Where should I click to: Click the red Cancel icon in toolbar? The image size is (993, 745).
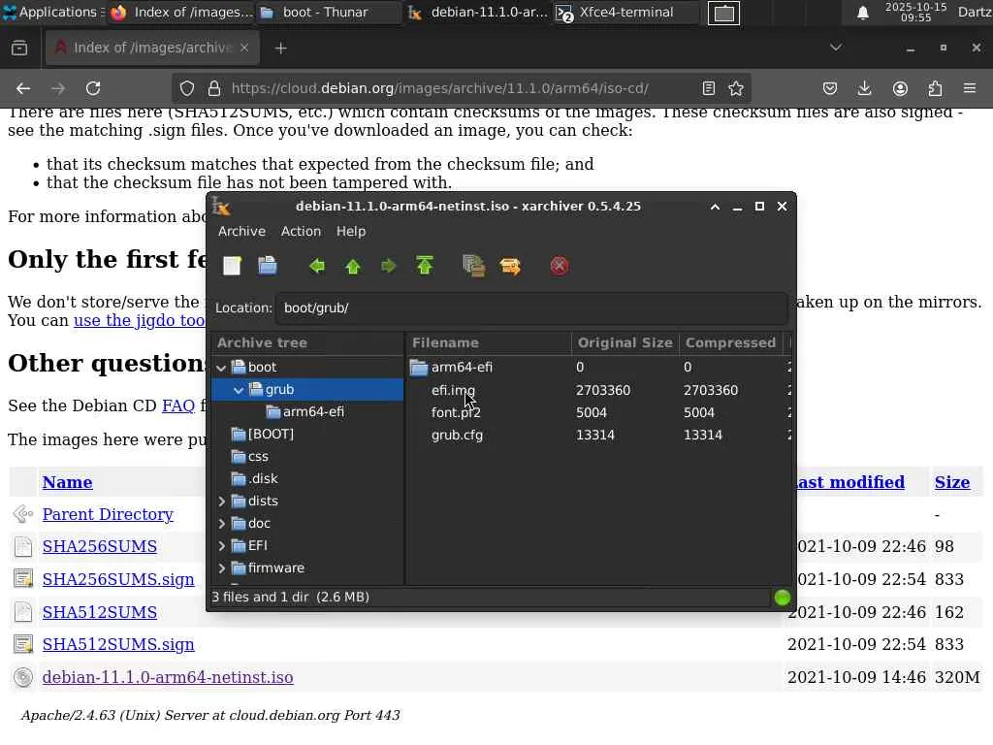click(560, 266)
